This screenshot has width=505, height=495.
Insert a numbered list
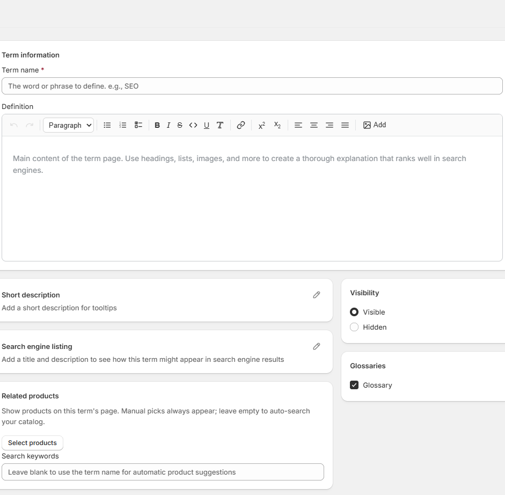123,125
